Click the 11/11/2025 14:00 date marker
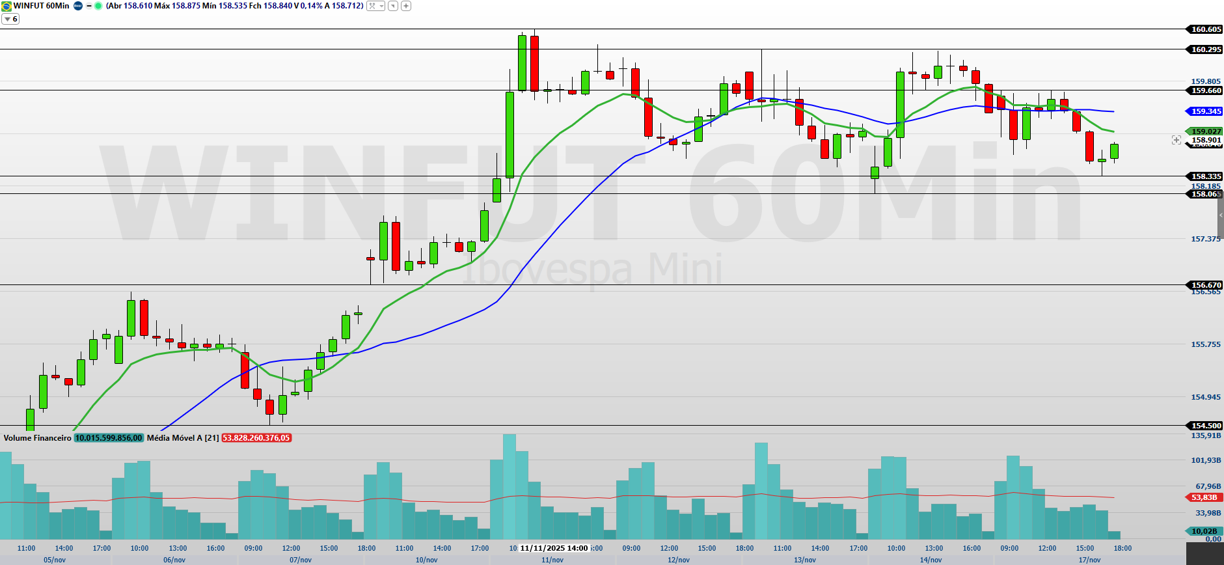1224x565 pixels. (554, 548)
